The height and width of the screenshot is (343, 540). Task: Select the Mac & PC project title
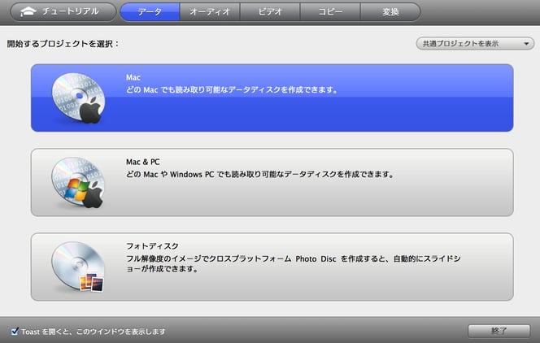(x=142, y=162)
